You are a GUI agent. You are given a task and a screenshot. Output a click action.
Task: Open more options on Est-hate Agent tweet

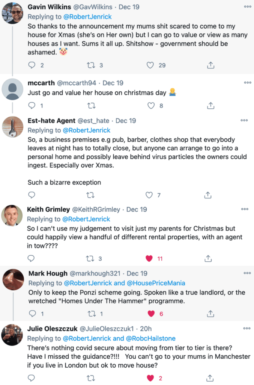(244, 120)
